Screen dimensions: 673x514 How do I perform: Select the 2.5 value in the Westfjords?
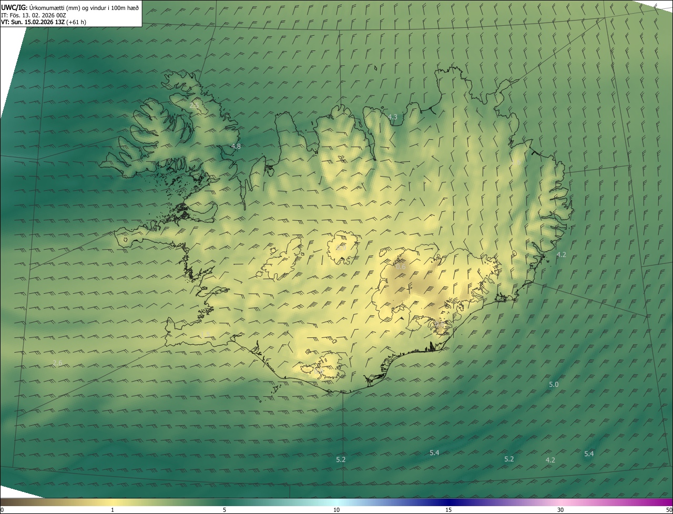194,106
